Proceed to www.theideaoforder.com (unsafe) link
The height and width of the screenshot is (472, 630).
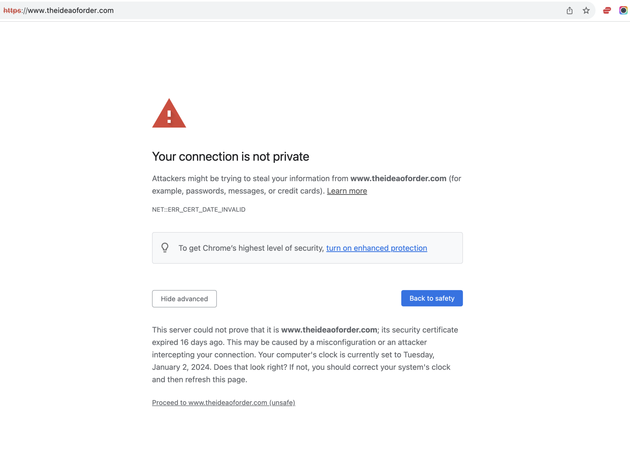coord(224,403)
